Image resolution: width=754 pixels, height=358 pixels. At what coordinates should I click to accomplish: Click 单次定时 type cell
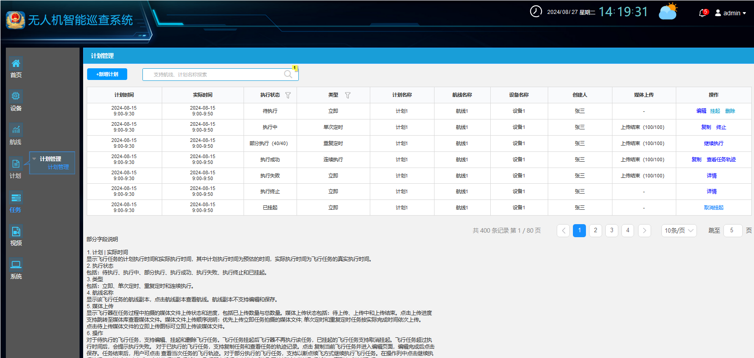click(333, 127)
